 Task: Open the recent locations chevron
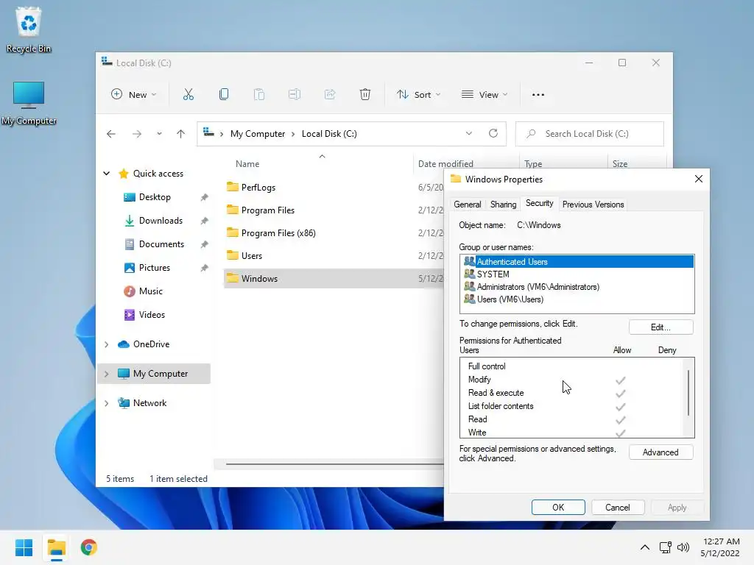(x=159, y=134)
